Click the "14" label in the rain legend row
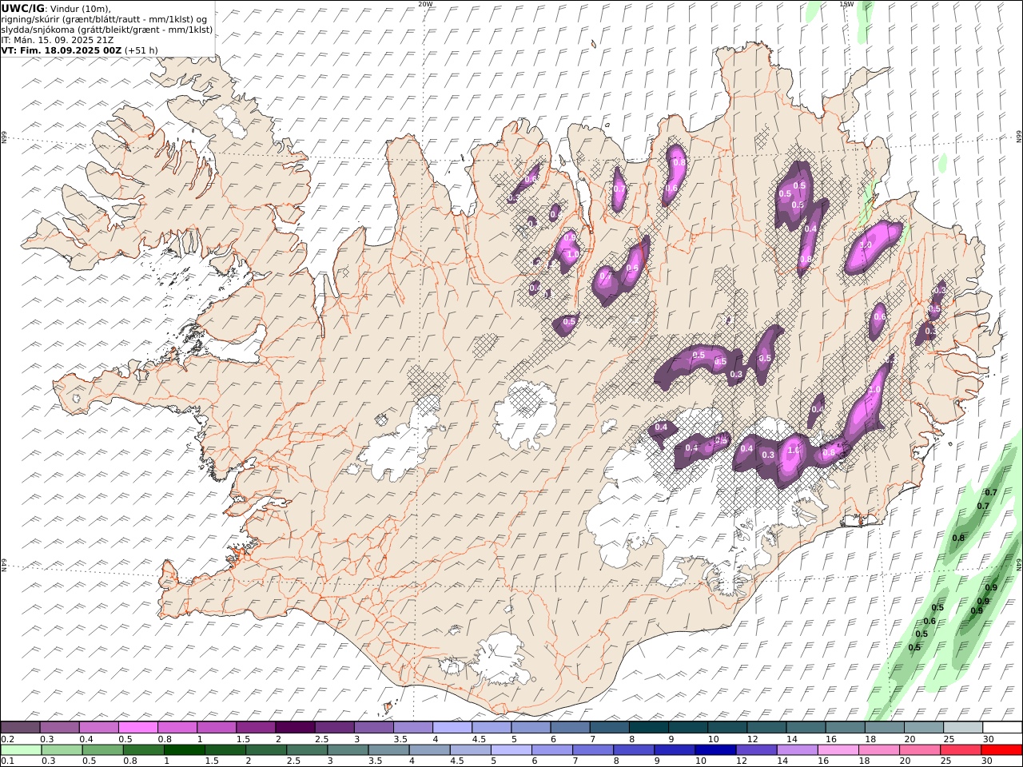The image size is (1023, 767). pyautogui.click(x=782, y=761)
